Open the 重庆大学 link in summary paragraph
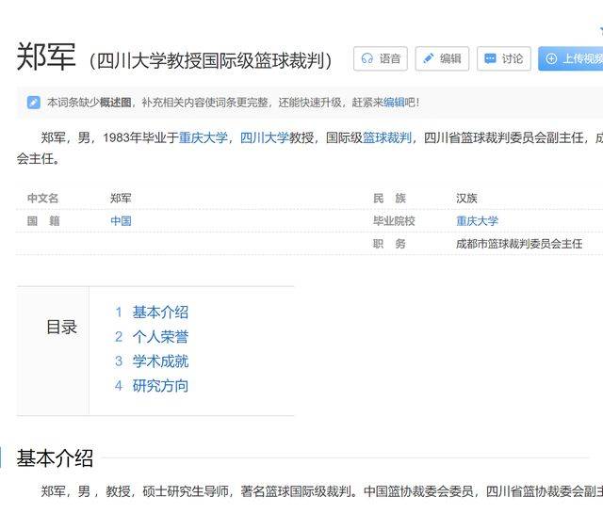This screenshot has width=603, height=513. (x=204, y=137)
